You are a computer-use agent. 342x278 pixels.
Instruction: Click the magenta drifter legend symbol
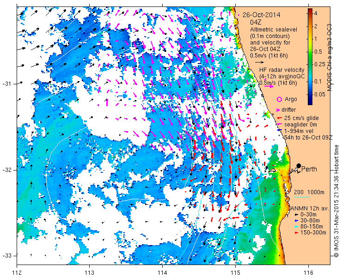tap(278, 110)
